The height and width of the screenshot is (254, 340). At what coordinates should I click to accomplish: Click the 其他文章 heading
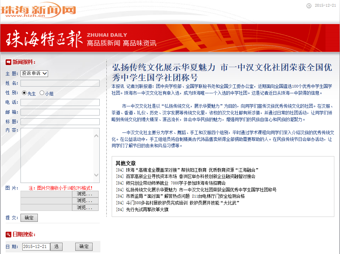pos(126,163)
